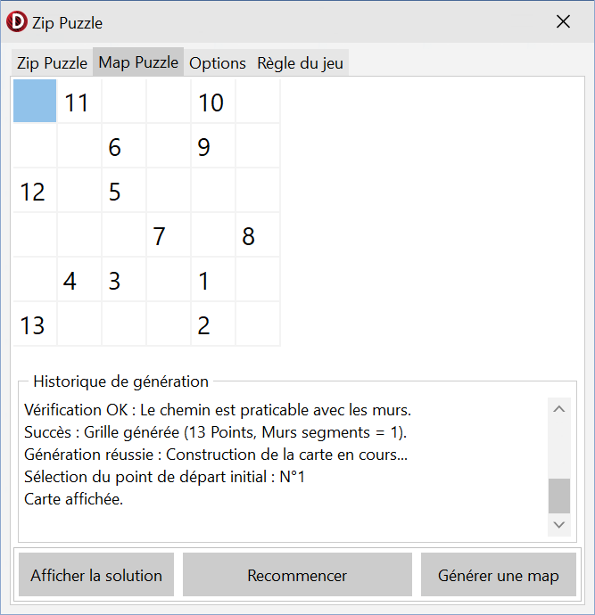The image size is (595, 615).
Task: Select the grid cell numbered 13
Action: (x=35, y=324)
